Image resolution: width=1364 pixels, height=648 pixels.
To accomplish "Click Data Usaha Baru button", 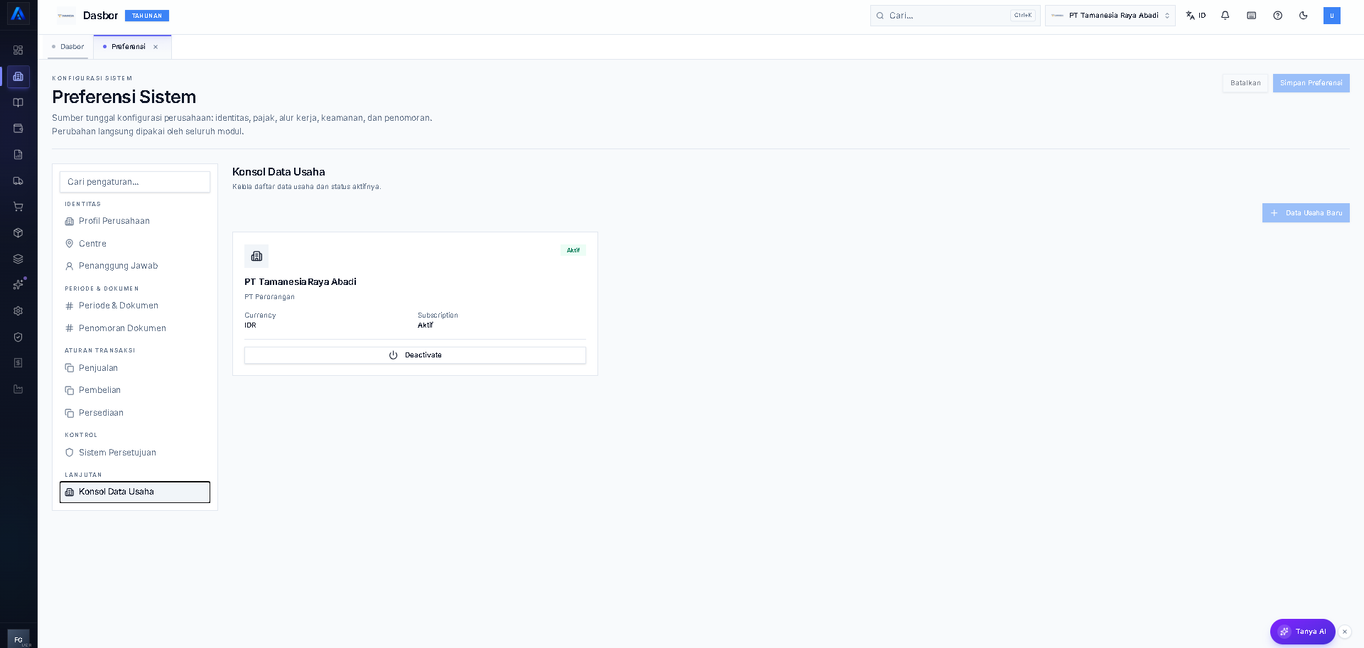I will pyautogui.click(x=1306, y=213).
